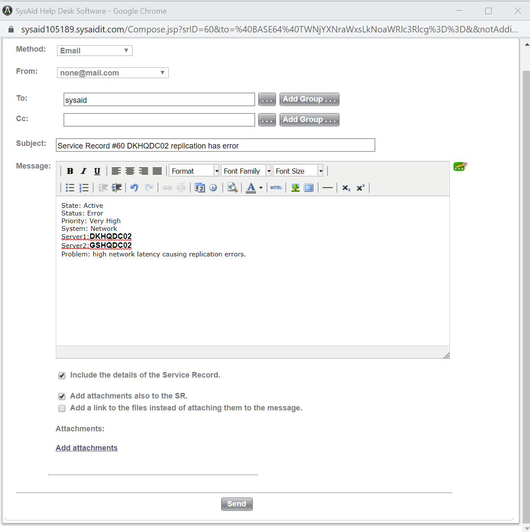
Task: Uncheck Add attachments also to the SR
Action: [62, 396]
